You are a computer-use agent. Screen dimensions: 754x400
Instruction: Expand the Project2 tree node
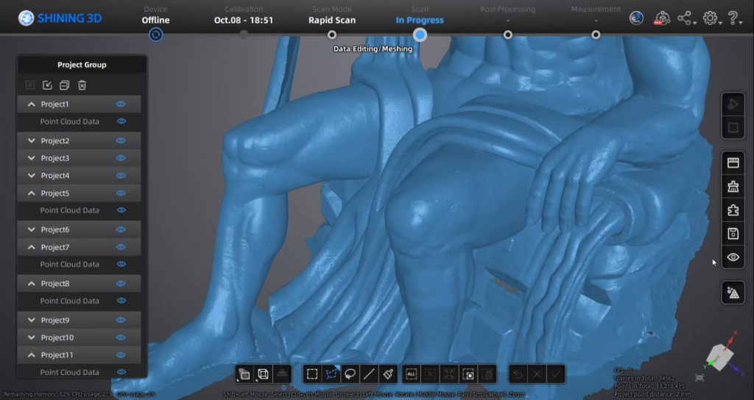pos(31,140)
